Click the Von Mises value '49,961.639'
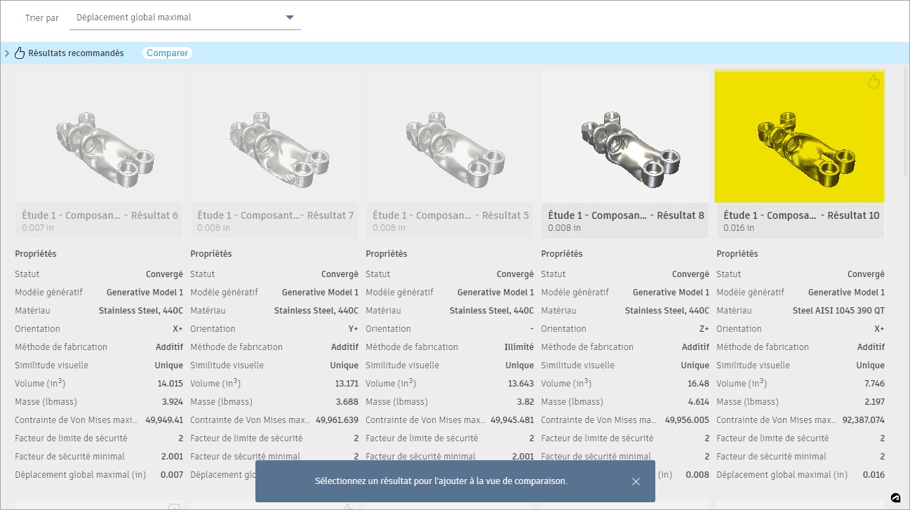Viewport: 910px width, 510px height. point(337,420)
